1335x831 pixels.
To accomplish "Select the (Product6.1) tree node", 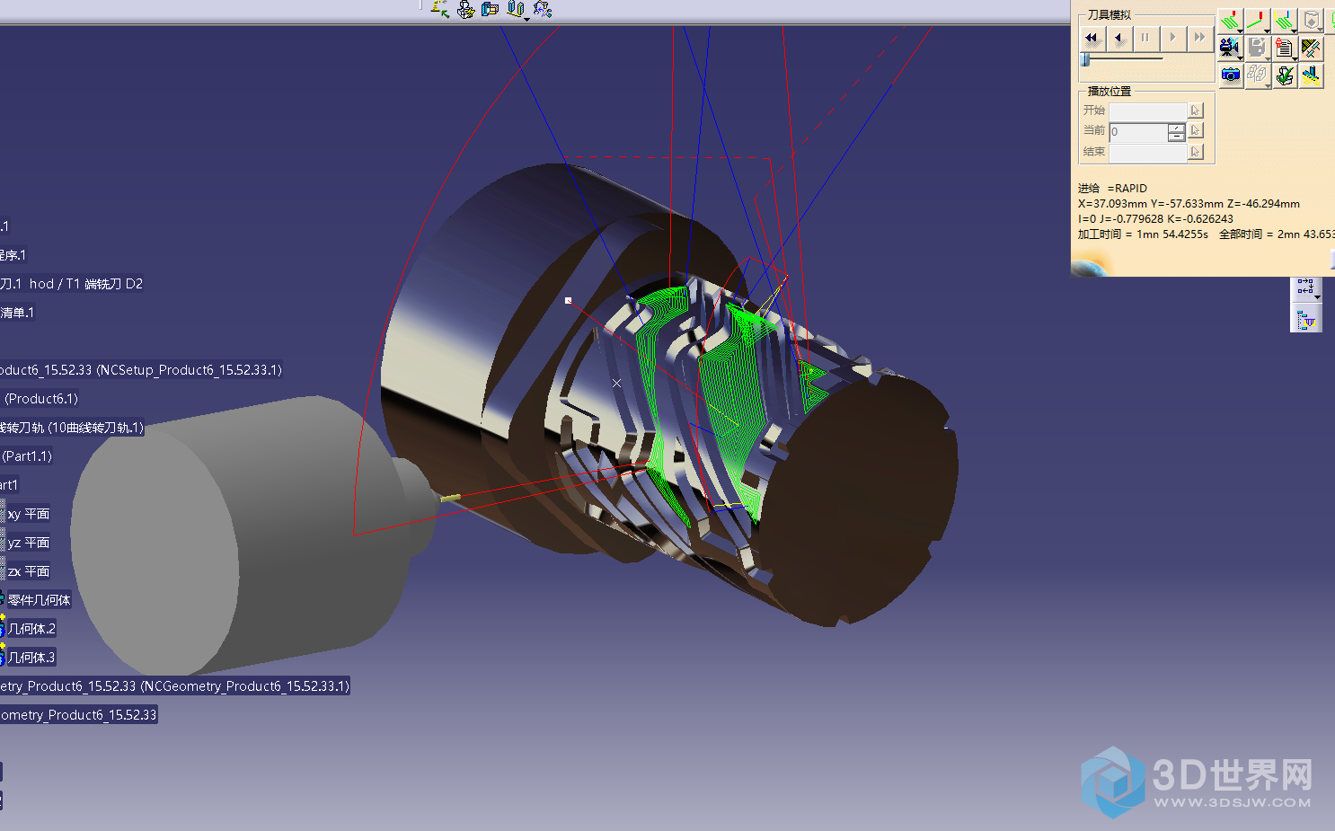I will click(41, 399).
